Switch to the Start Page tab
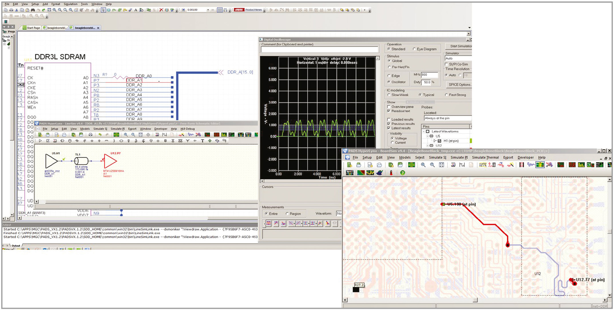This screenshot has width=614, height=310. coord(31,28)
